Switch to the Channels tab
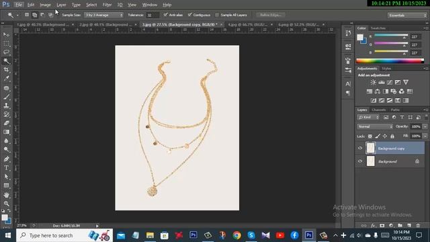The height and width of the screenshot is (242, 430). [379, 110]
